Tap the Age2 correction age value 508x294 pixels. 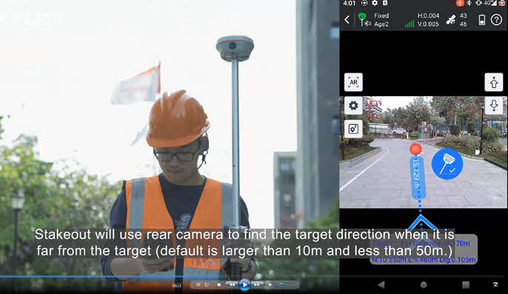point(381,24)
